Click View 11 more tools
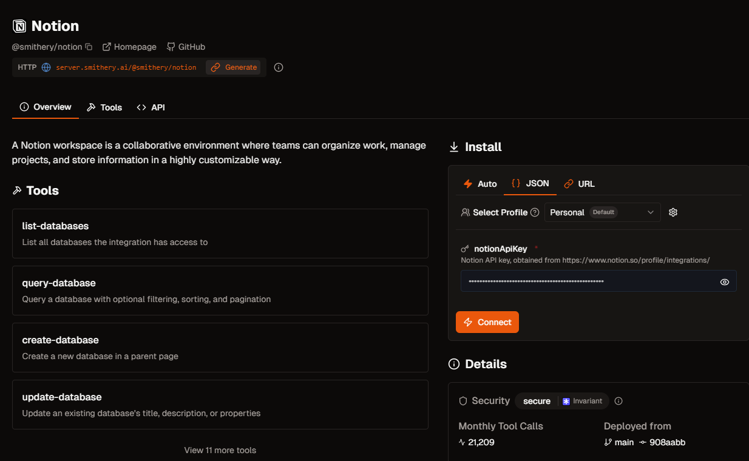The image size is (749, 461). click(220, 450)
